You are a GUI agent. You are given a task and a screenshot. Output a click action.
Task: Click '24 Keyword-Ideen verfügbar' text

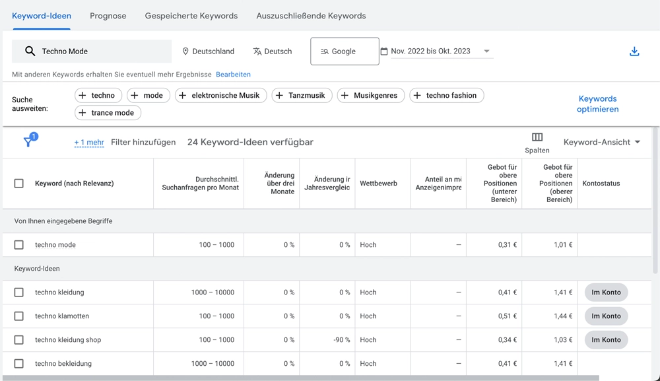click(x=250, y=142)
